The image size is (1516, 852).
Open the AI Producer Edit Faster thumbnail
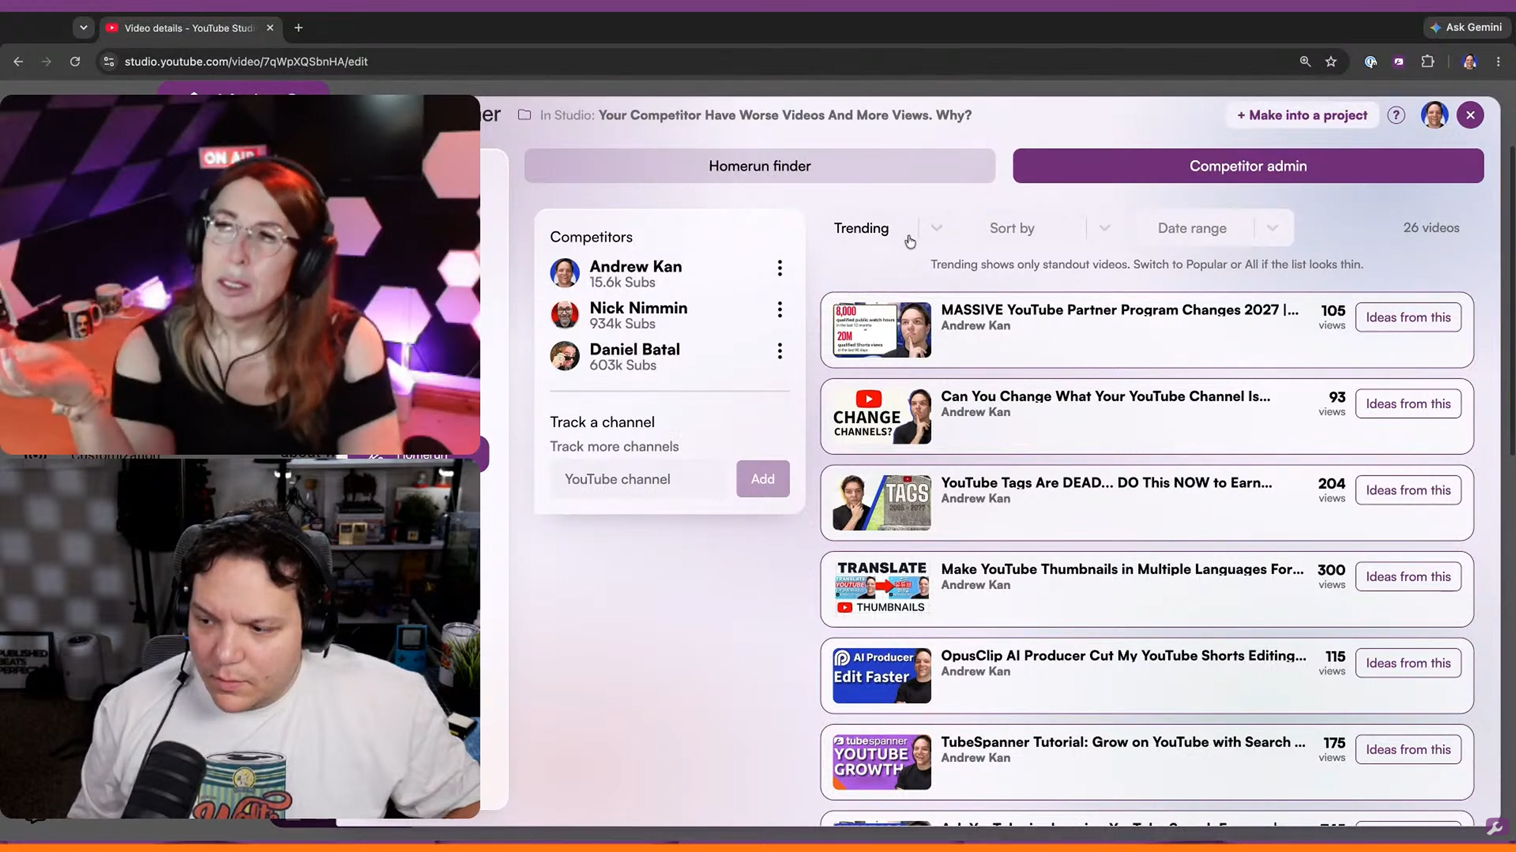[882, 676]
